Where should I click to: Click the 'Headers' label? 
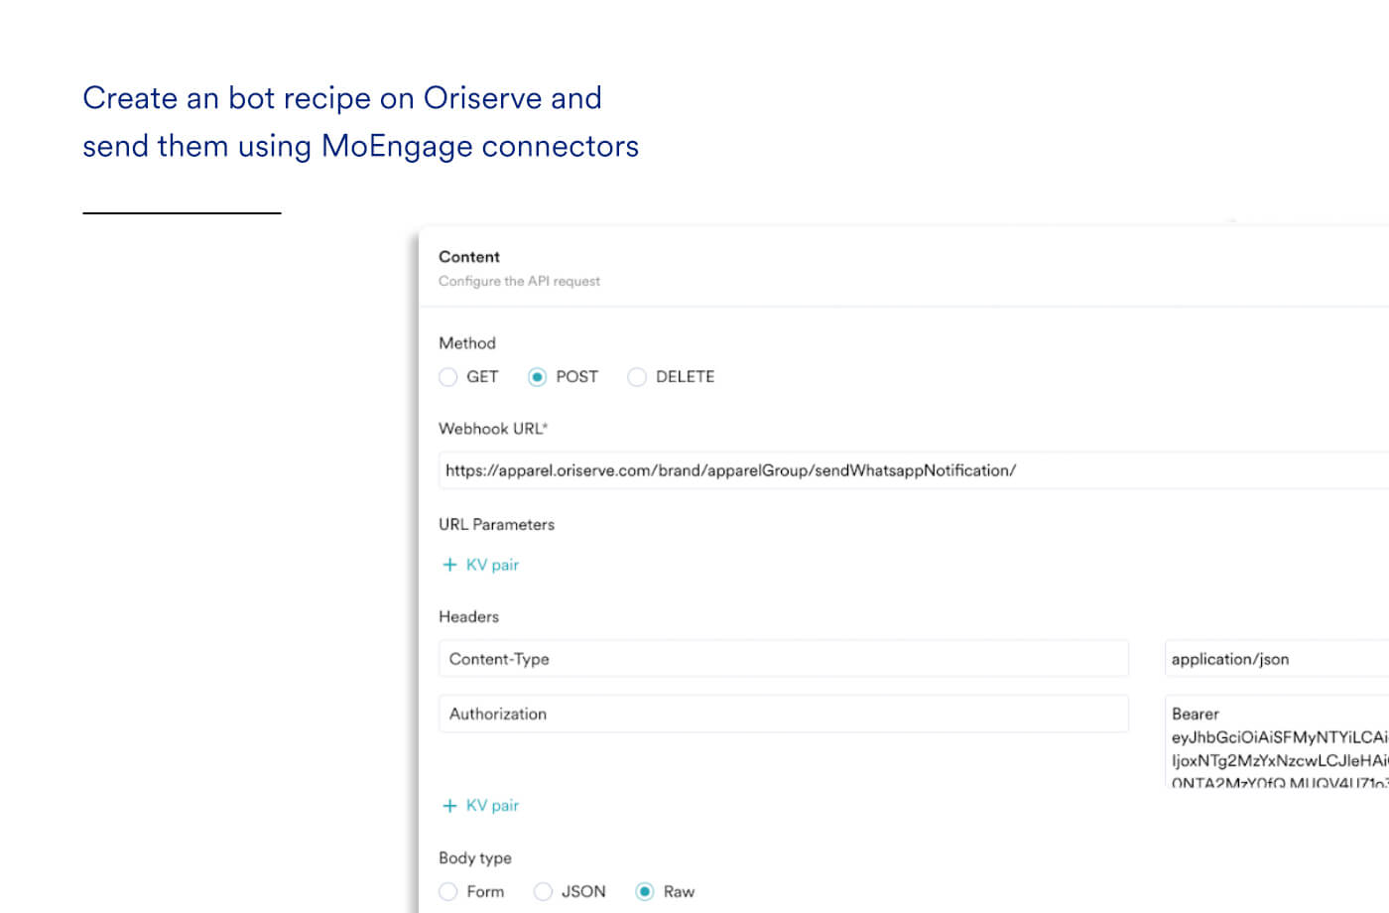468,616
